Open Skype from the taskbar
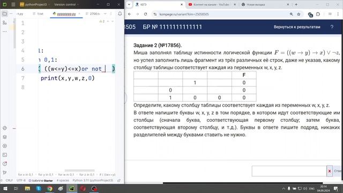343x193 pixels. (39, 189)
